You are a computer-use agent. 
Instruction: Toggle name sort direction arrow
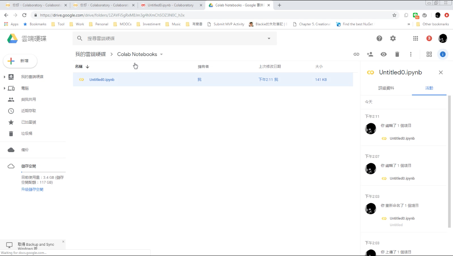tap(87, 67)
